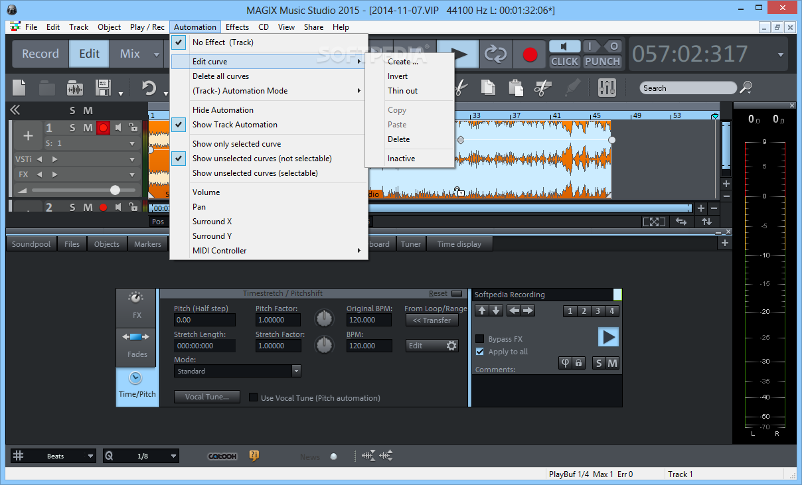Open the Effects menu

[237, 27]
